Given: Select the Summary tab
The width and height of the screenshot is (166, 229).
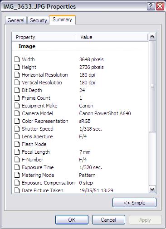Looking at the screenshot, I should 62,19.
